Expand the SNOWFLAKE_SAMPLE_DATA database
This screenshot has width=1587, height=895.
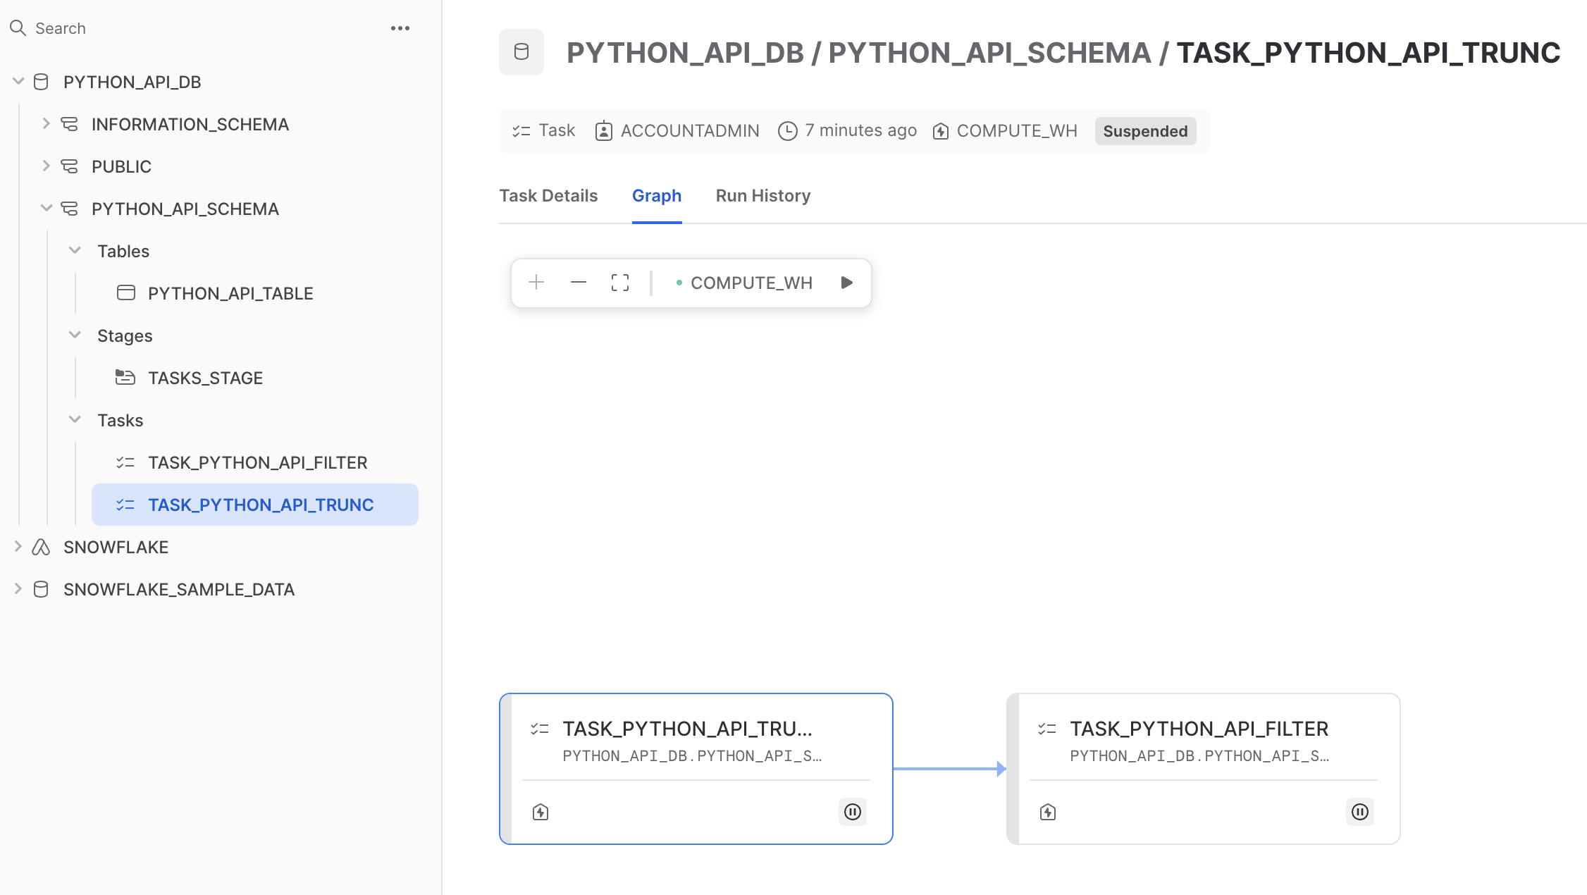pyautogui.click(x=18, y=589)
